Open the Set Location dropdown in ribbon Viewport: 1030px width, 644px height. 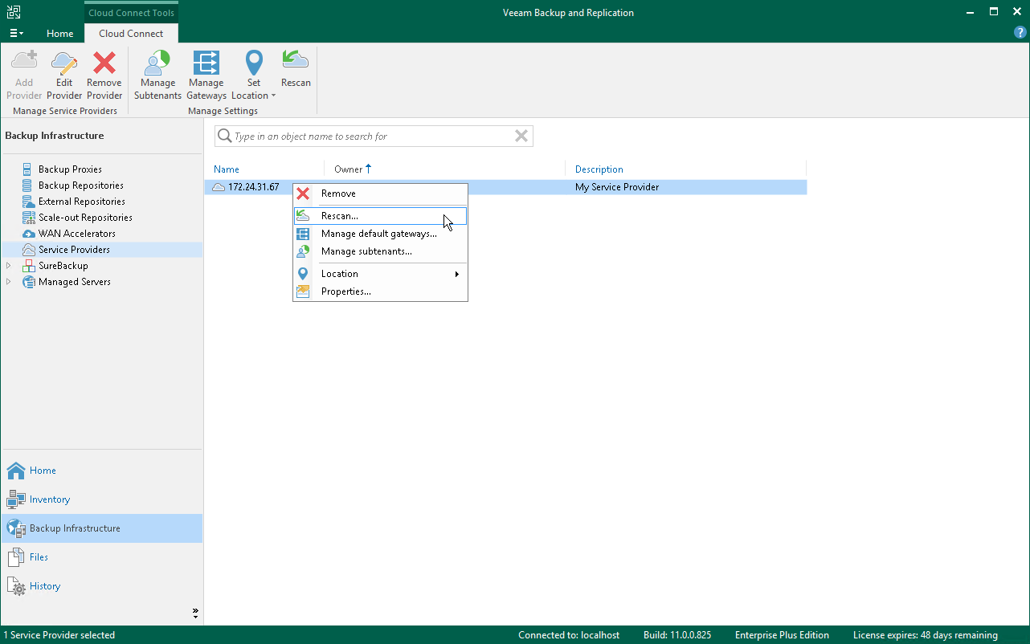[x=254, y=75]
